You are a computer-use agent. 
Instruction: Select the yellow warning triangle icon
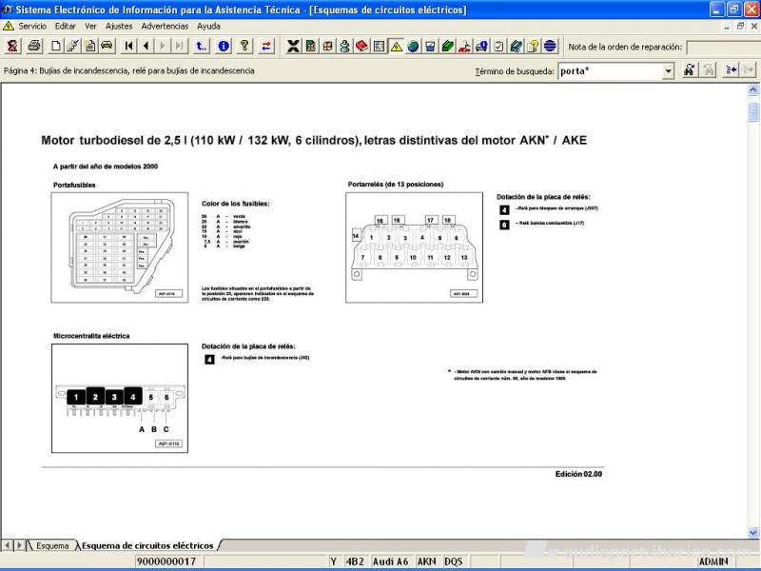point(396,46)
